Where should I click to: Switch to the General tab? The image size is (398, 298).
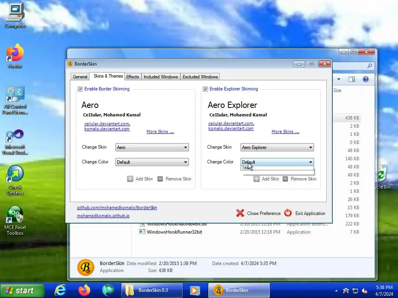(80, 77)
